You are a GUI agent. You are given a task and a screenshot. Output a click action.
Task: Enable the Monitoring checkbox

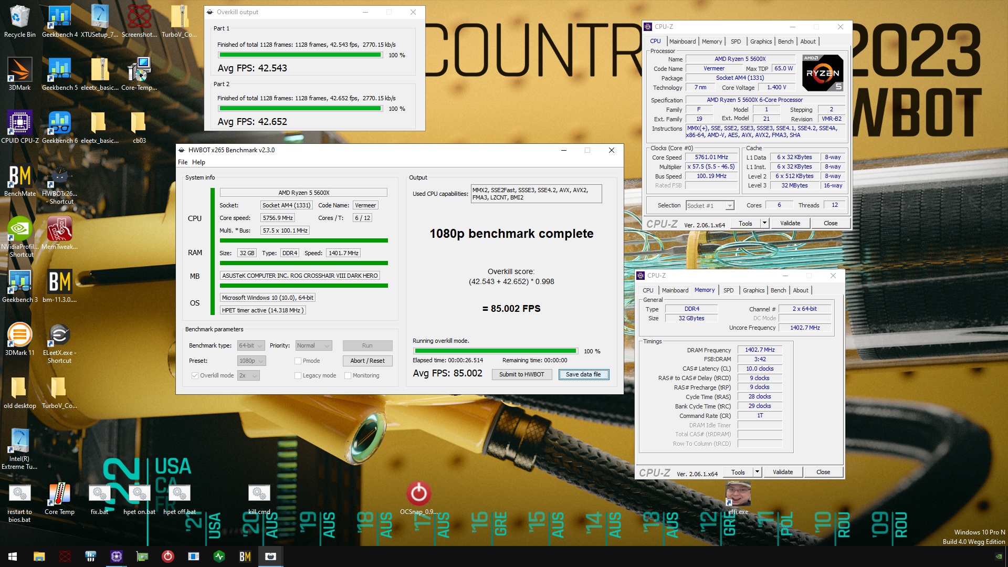348,375
